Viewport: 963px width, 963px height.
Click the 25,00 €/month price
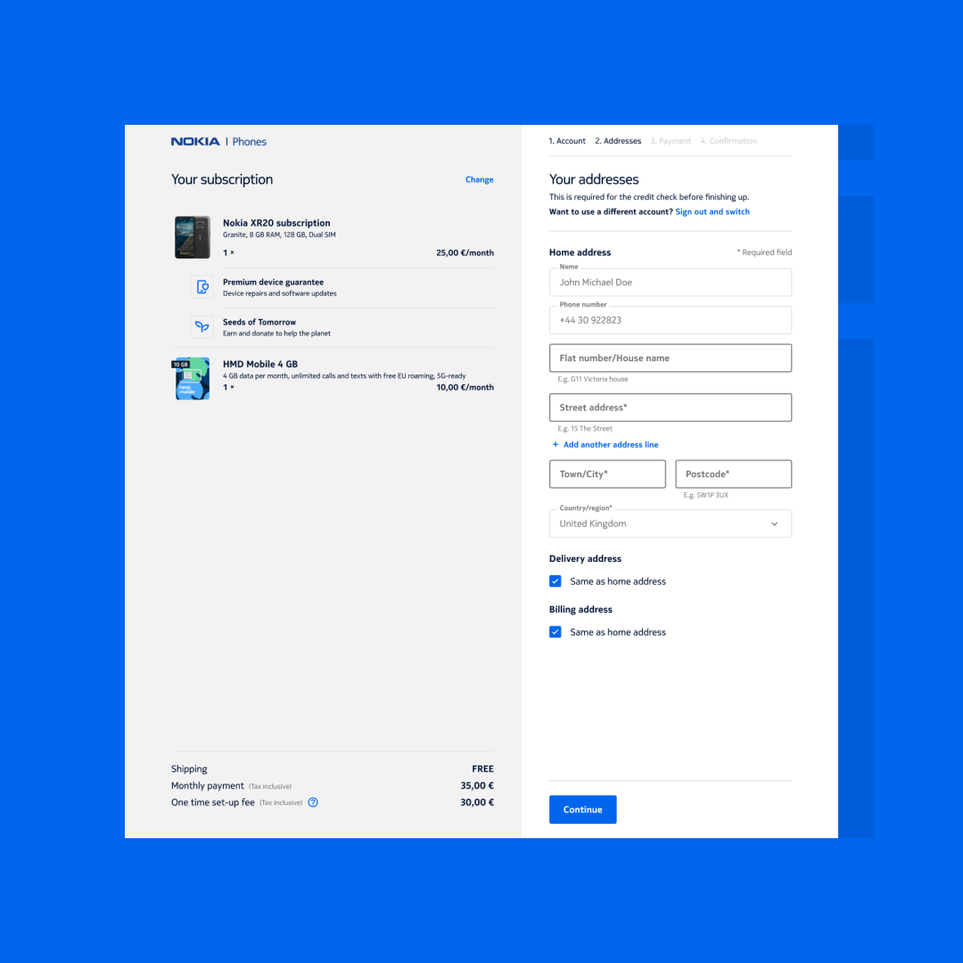(x=465, y=252)
